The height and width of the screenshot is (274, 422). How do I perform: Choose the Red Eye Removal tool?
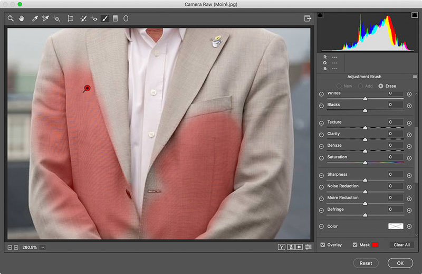point(94,18)
